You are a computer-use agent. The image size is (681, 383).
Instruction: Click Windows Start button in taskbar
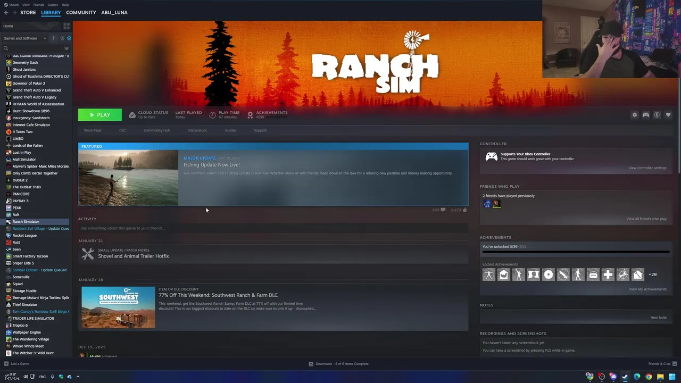click(x=672, y=377)
